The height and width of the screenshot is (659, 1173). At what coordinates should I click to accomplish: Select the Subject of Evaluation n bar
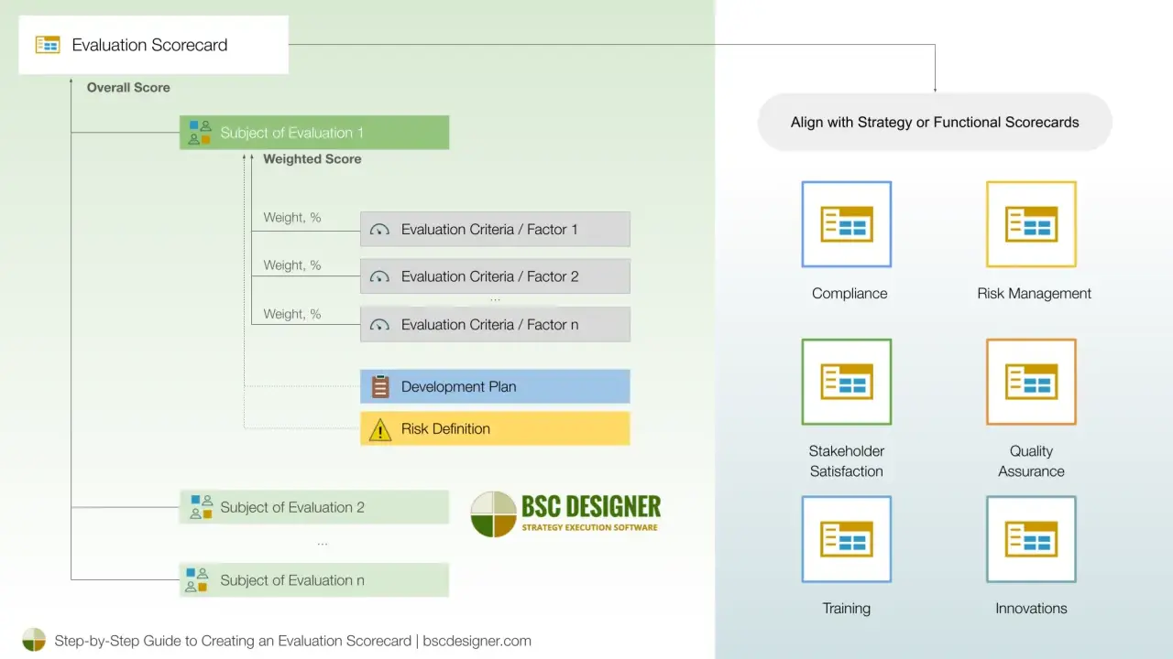point(314,580)
